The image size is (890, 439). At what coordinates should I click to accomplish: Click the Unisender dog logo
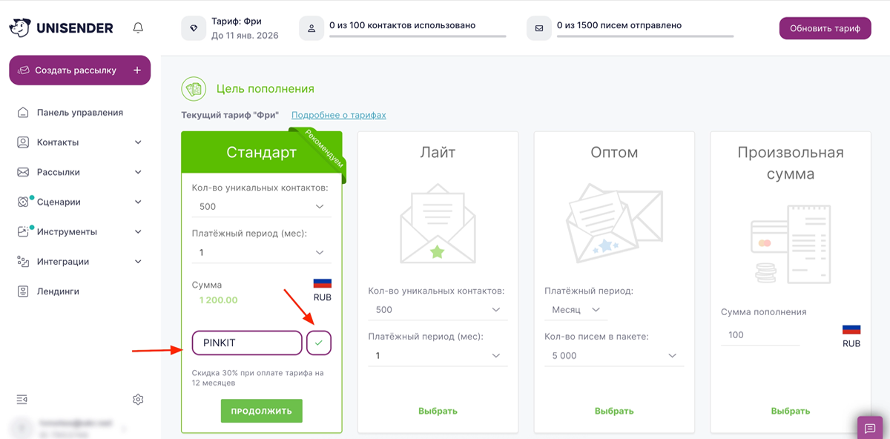tap(21, 27)
